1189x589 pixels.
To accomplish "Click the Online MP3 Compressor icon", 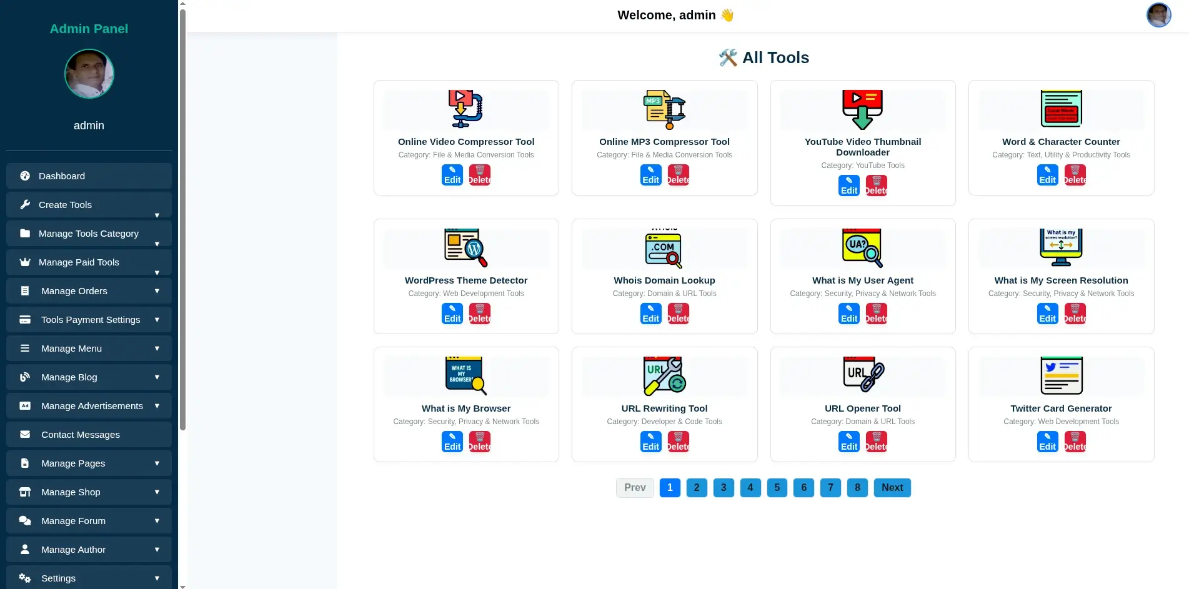I will coord(664,109).
